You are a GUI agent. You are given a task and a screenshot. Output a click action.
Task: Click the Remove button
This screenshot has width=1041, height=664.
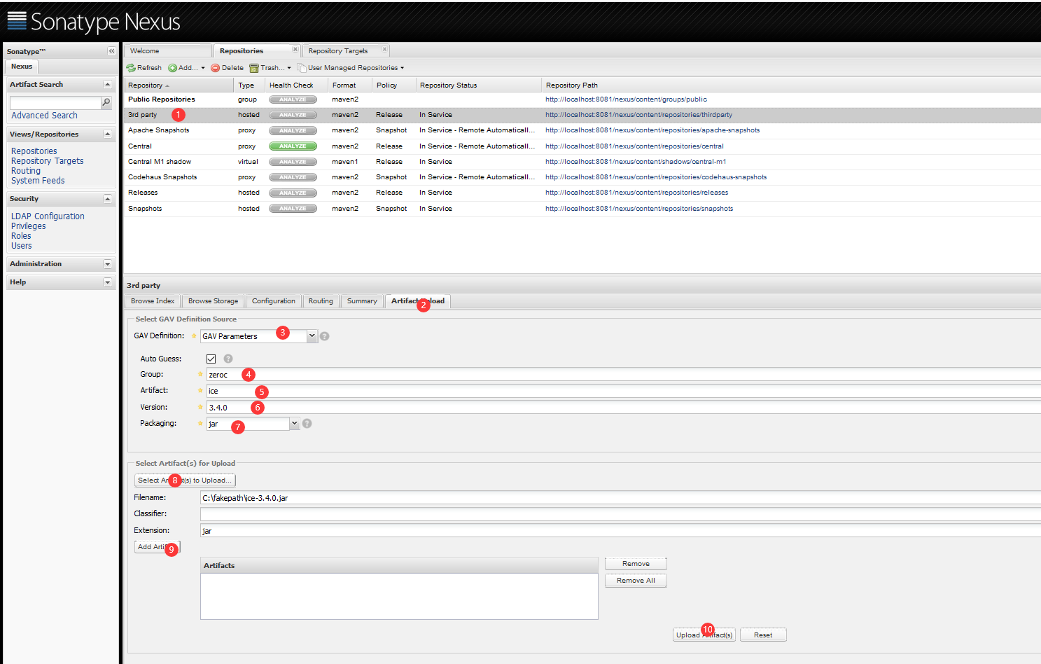pyautogui.click(x=636, y=564)
